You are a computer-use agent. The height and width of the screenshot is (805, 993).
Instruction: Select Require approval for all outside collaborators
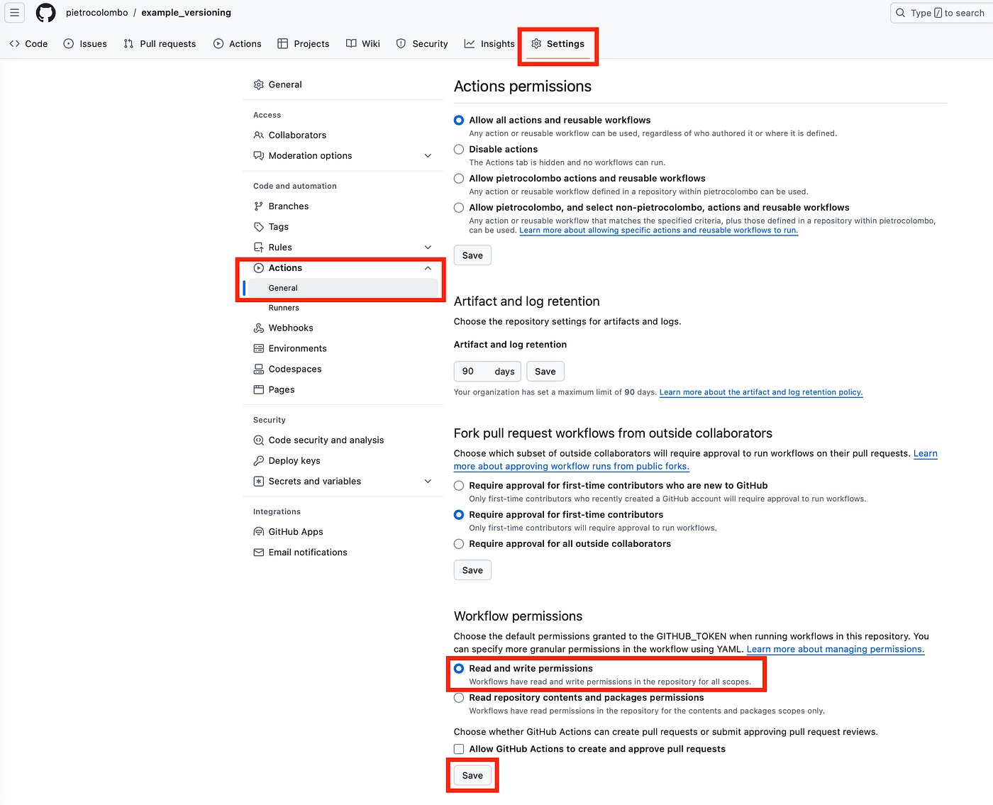459,544
